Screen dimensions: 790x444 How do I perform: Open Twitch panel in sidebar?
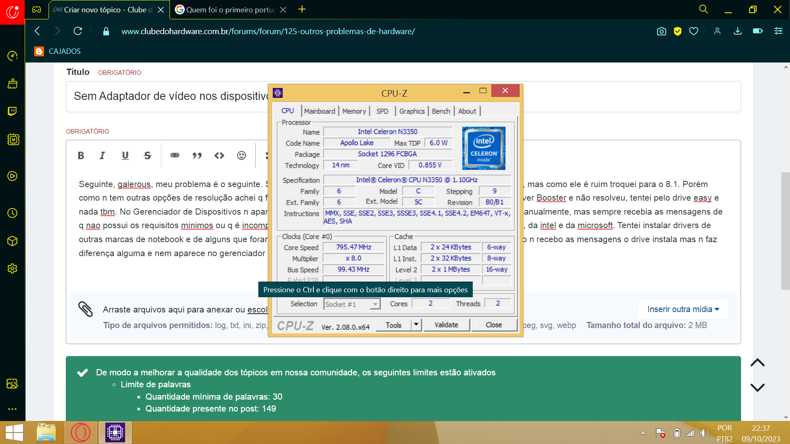pos(12,111)
